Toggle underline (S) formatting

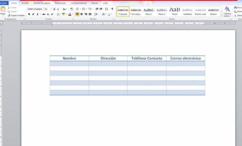[x=37, y=14]
